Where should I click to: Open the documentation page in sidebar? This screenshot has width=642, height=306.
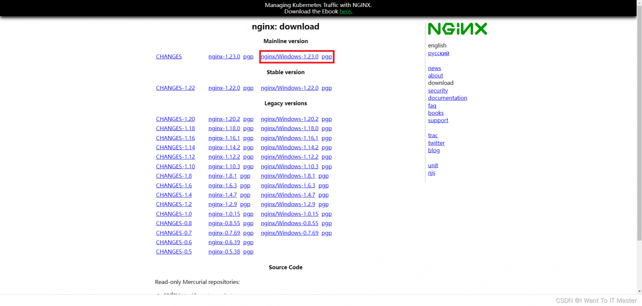[x=447, y=98]
